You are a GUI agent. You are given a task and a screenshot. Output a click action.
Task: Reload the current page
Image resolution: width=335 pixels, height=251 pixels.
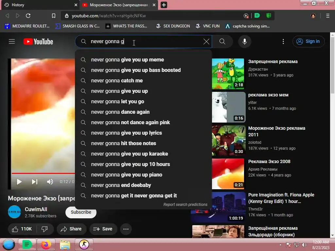(x=28, y=16)
